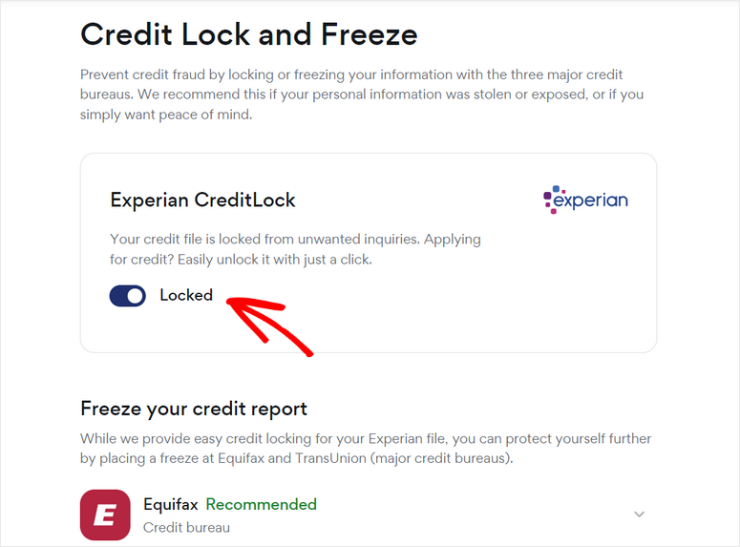
Task: Click the experian wordmark in the card
Action: tap(592, 200)
